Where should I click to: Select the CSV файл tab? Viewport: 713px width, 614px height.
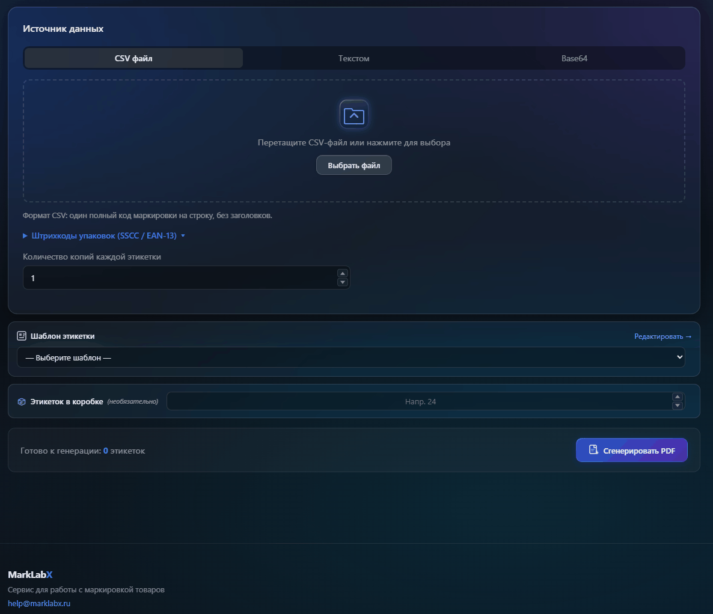[133, 58]
